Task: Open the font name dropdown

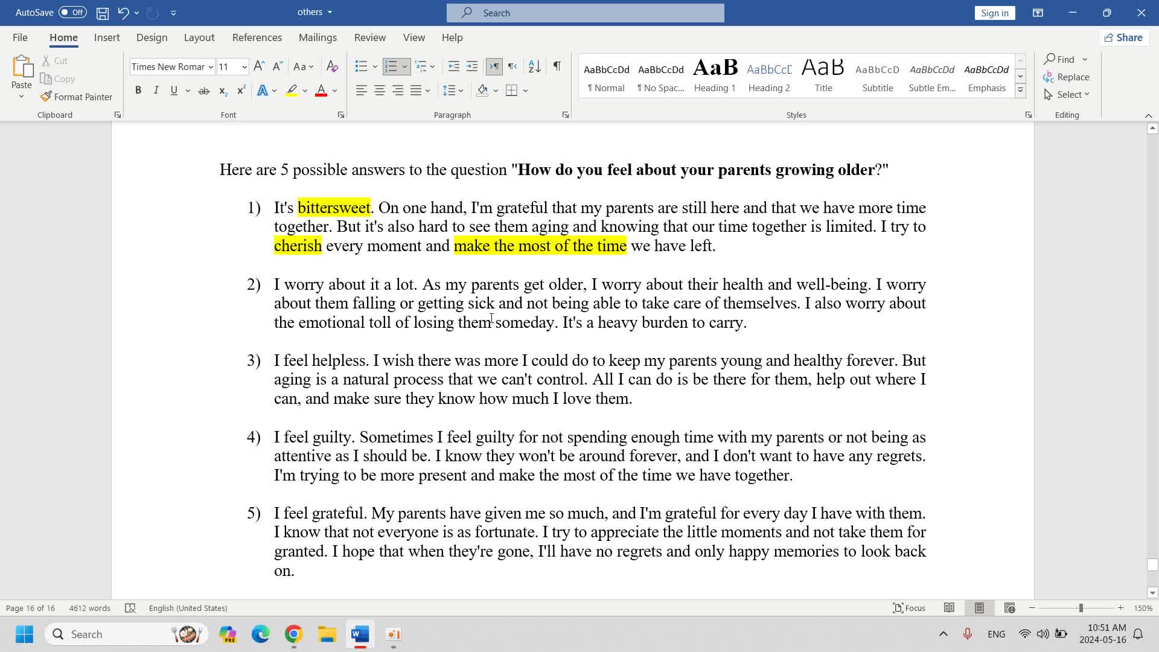Action: click(211, 67)
